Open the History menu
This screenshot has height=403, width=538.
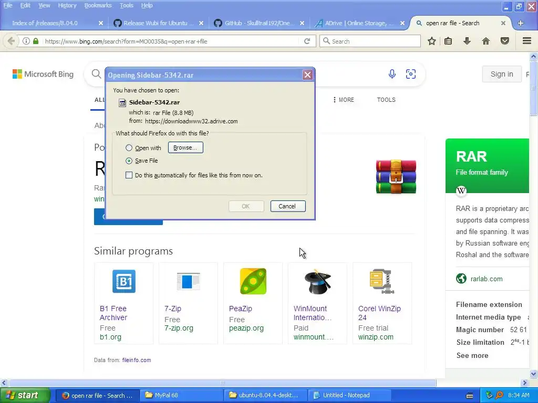pyautogui.click(x=67, y=5)
